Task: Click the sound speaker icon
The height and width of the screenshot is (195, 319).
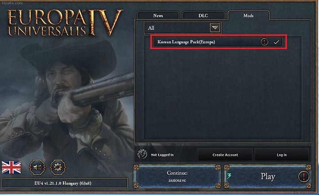Action: tap(37, 167)
